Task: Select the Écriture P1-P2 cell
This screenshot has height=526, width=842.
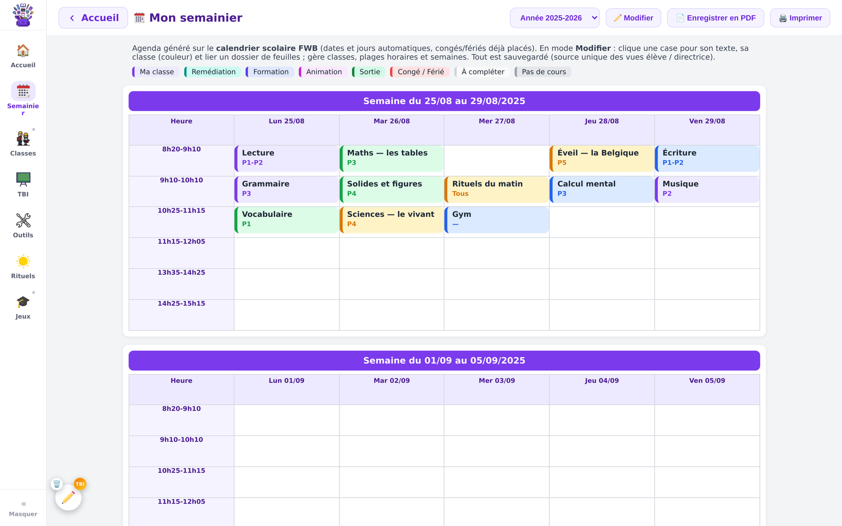Action: coord(707,159)
